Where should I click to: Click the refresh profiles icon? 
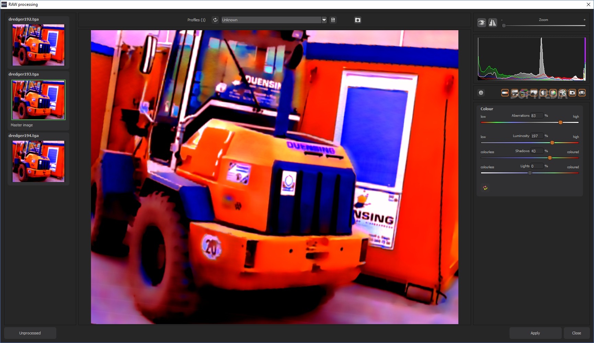point(215,20)
